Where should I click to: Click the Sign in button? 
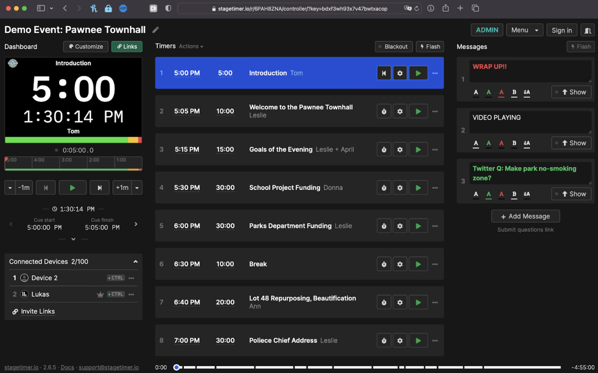tap(562, 30)
